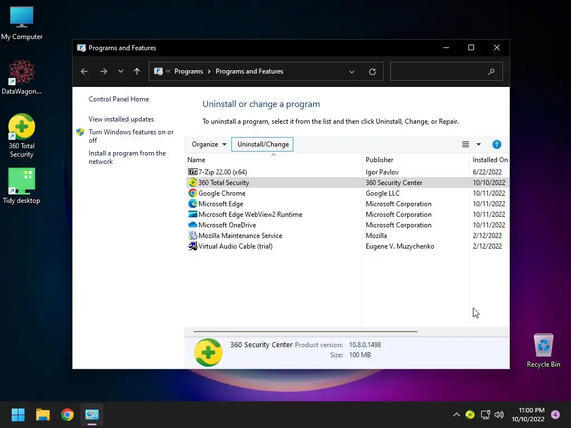Select the Microsoft OneDrive name text
Image resolution: width=571 pixels, height=428 pixels.
[x=228, y=225]
